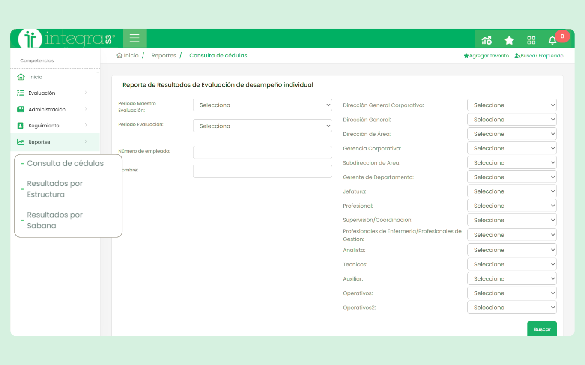Click the Seguimiento contact icon in sidebar

coord(21,126)
